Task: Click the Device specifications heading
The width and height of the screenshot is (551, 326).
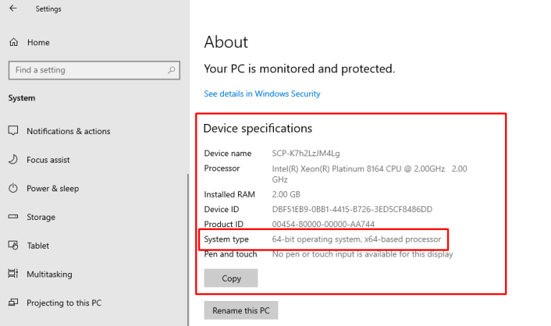Action: 258,128
